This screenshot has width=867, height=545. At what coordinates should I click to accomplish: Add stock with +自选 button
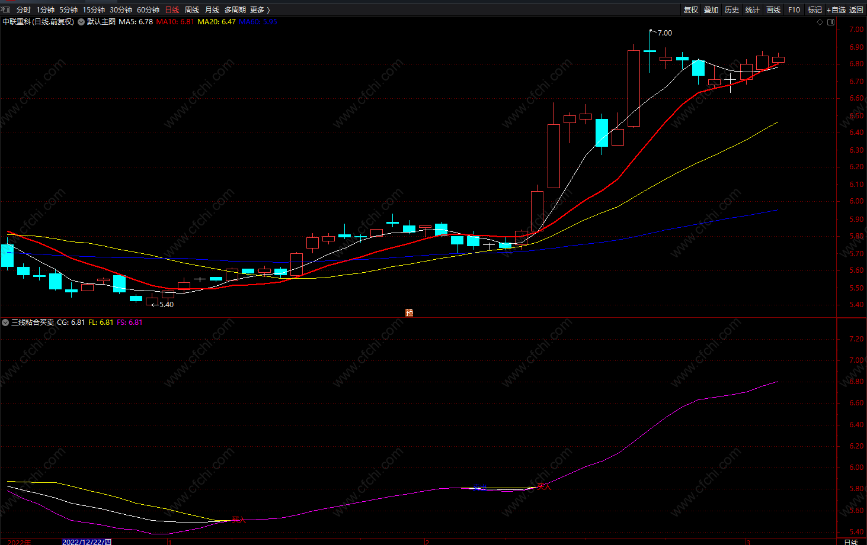[x=836, y=10]
